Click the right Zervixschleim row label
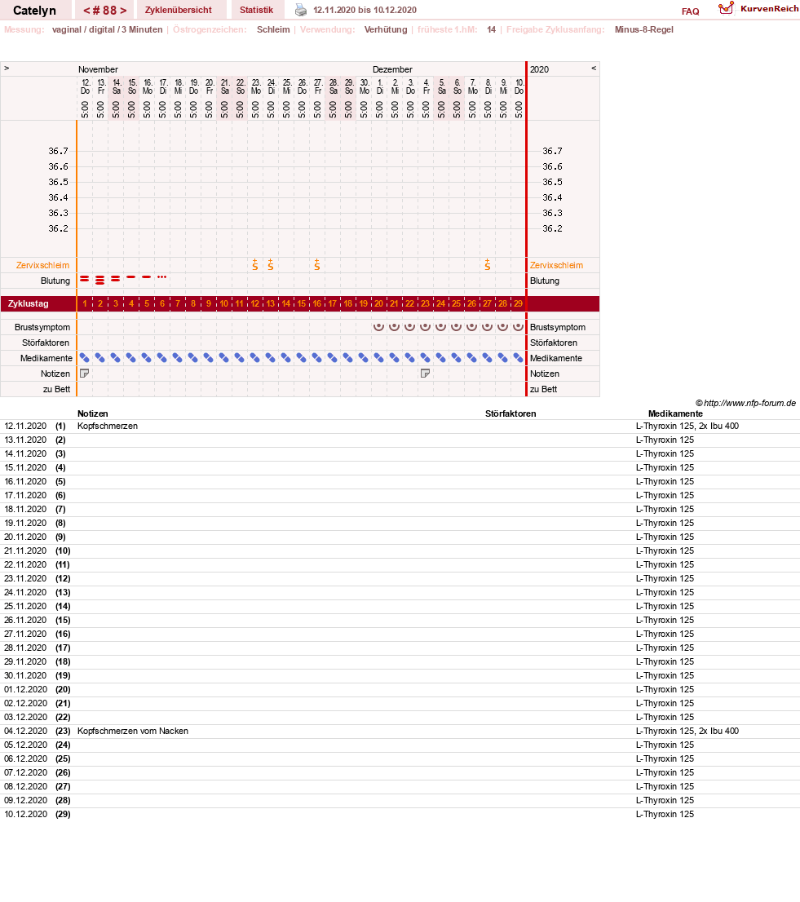 pyautogui.click(x=556, y=265)
